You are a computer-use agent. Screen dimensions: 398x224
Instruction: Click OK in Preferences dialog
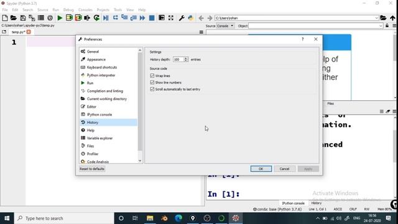261,169
